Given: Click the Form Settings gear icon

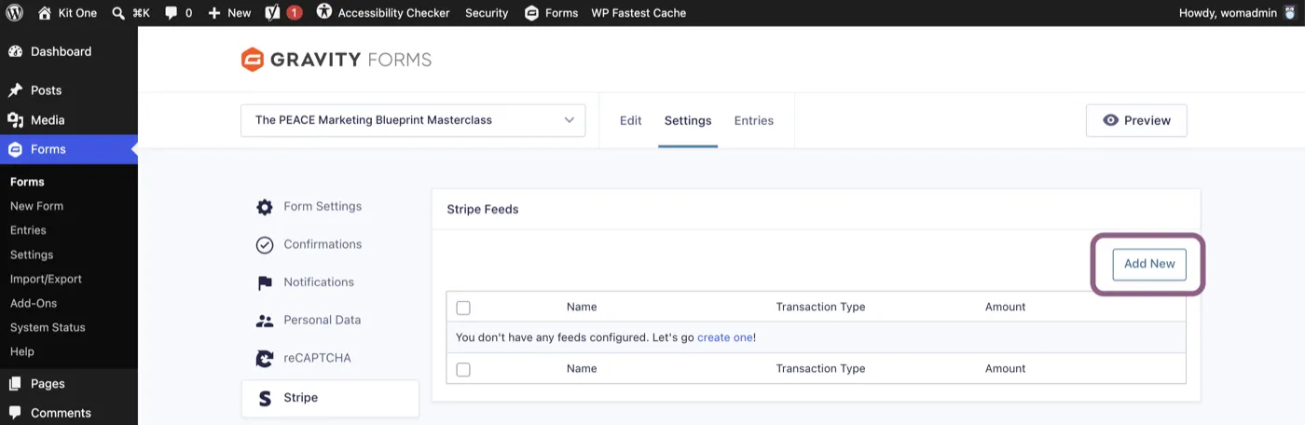Looking at the screenshot, I should (265, 207).
